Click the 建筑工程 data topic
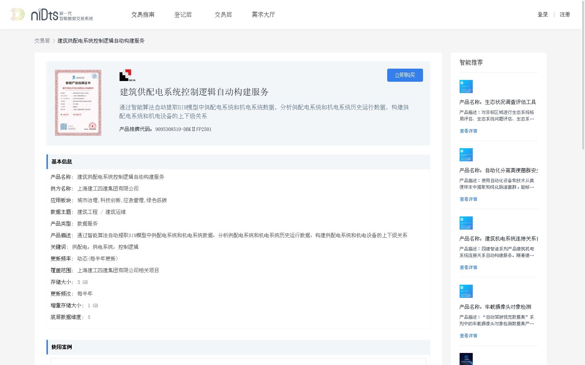585x365 pixels. pyautogui.click(x=87, y=212)
